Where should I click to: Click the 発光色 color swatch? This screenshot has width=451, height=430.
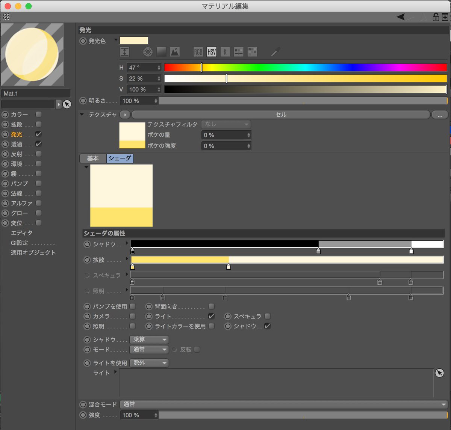coord(134,41)
